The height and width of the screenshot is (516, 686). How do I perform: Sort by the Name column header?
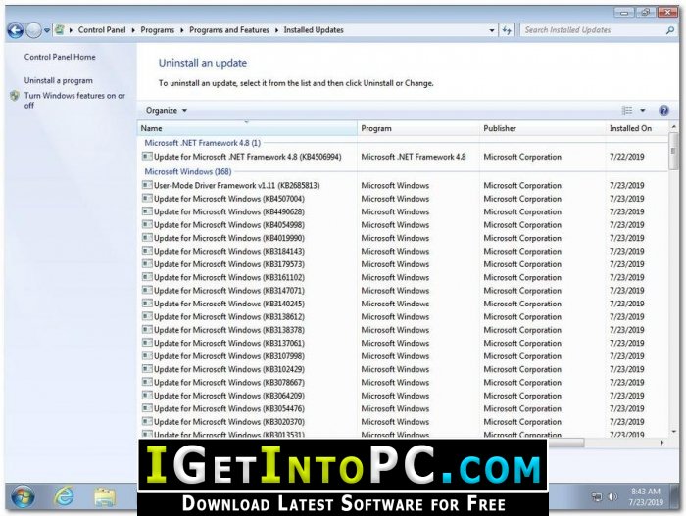pyautogui.click(x=247, y=128)
